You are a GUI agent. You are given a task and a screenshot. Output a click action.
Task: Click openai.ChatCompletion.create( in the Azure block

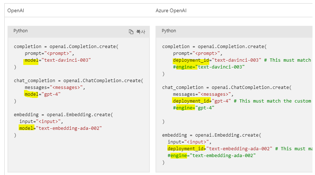coord(252,87)
